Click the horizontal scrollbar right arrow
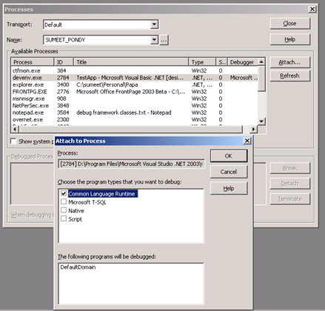This screenshot has height=311, width=325. click(253, 129)
